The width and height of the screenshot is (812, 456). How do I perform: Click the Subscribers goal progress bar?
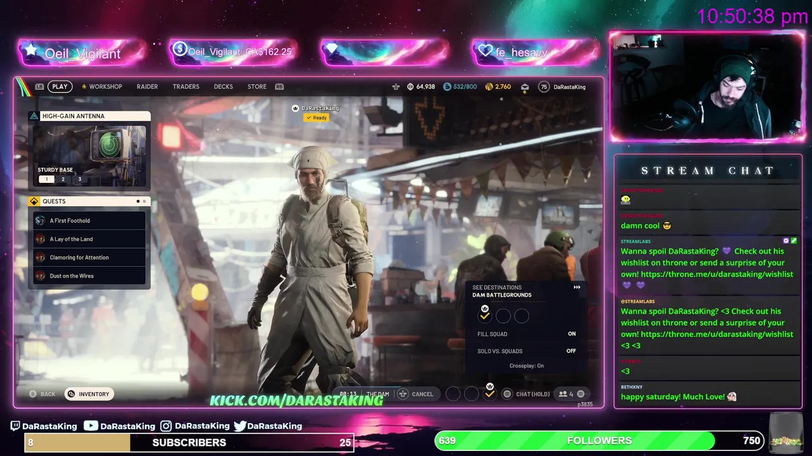click(x=189, y=443)
